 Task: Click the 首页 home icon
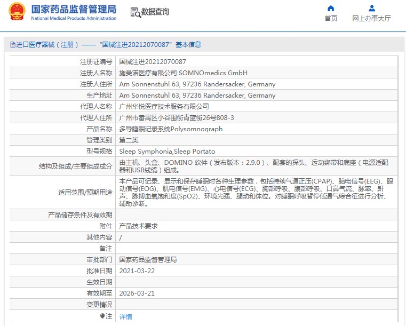331,9
